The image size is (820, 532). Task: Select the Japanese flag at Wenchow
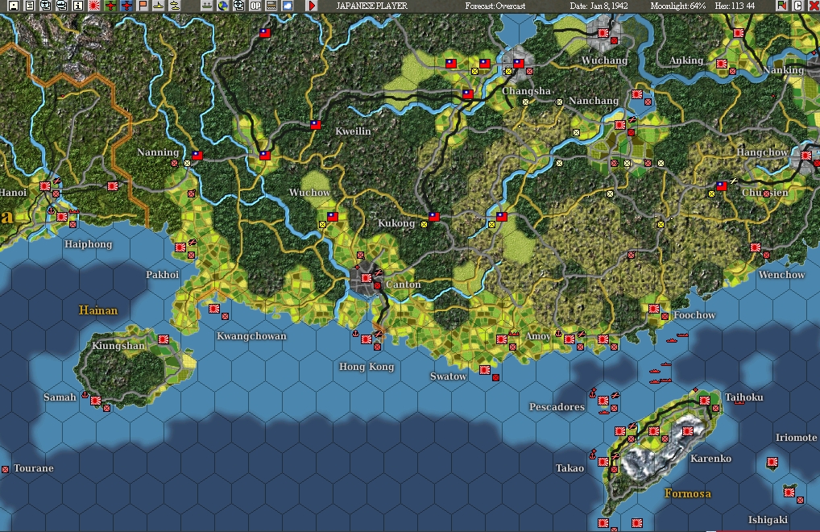point(755,247)
